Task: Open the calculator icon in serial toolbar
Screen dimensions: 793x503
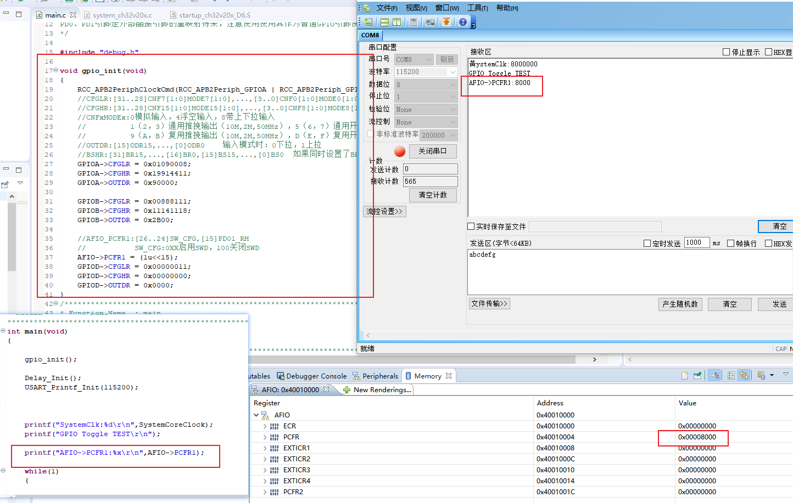Action: (414, 22)
